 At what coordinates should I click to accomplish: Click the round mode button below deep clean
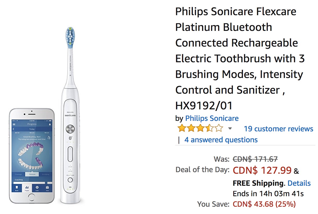coord(70,180)
